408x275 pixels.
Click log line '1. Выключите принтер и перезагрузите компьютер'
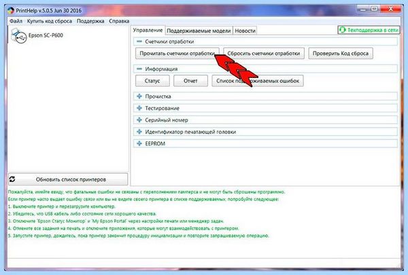[61, 206]
